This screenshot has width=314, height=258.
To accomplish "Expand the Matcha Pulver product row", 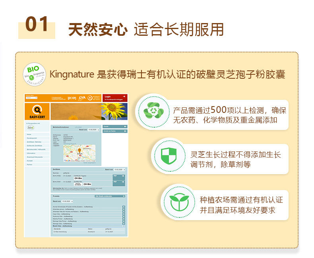I will tap(124, 219).
